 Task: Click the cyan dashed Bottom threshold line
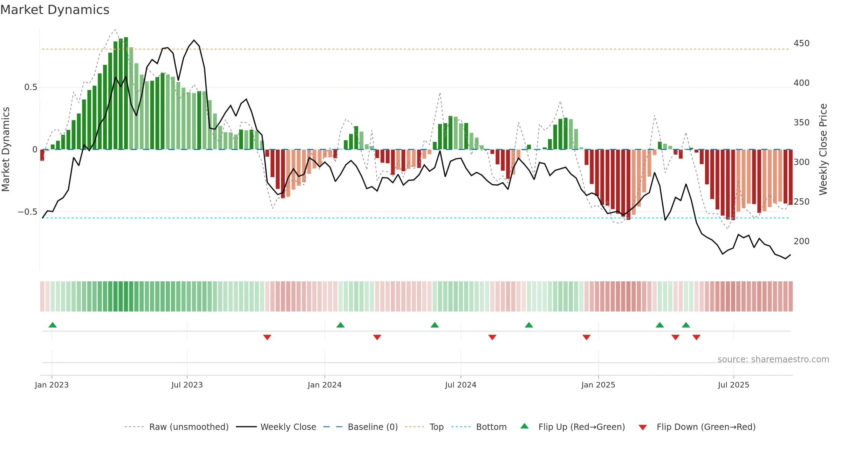pos(416,218)
